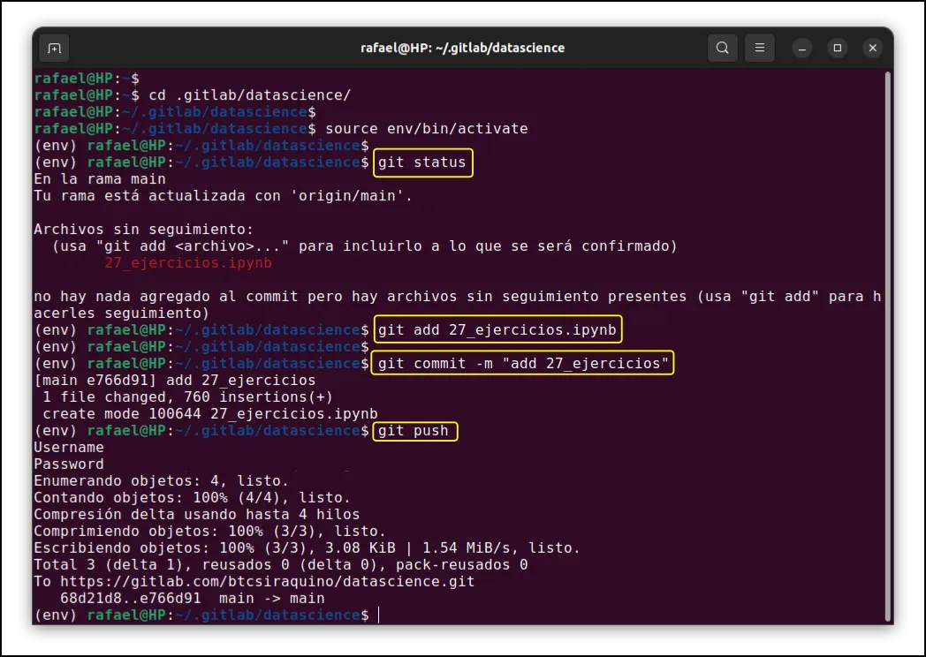This screenshot has width=926, height=657.
Task: Click the '68d21d8..e766d91 main -> main' line
Action: point(193,599)
